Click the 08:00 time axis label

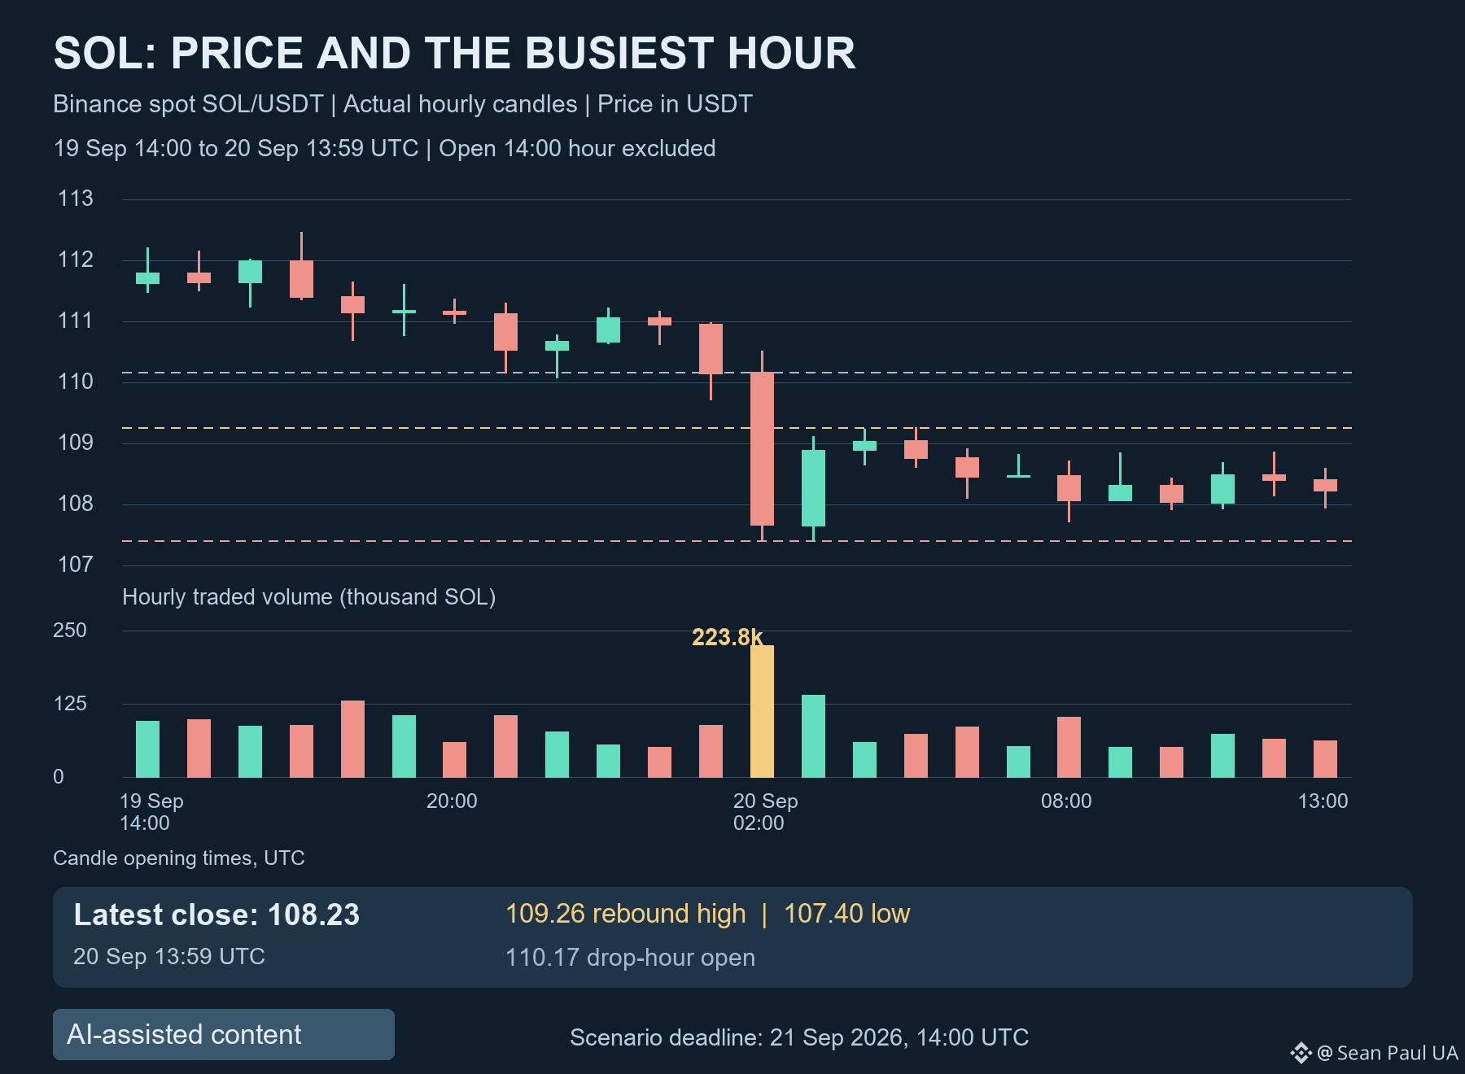pyautogui.click(x=1066, y=801)
